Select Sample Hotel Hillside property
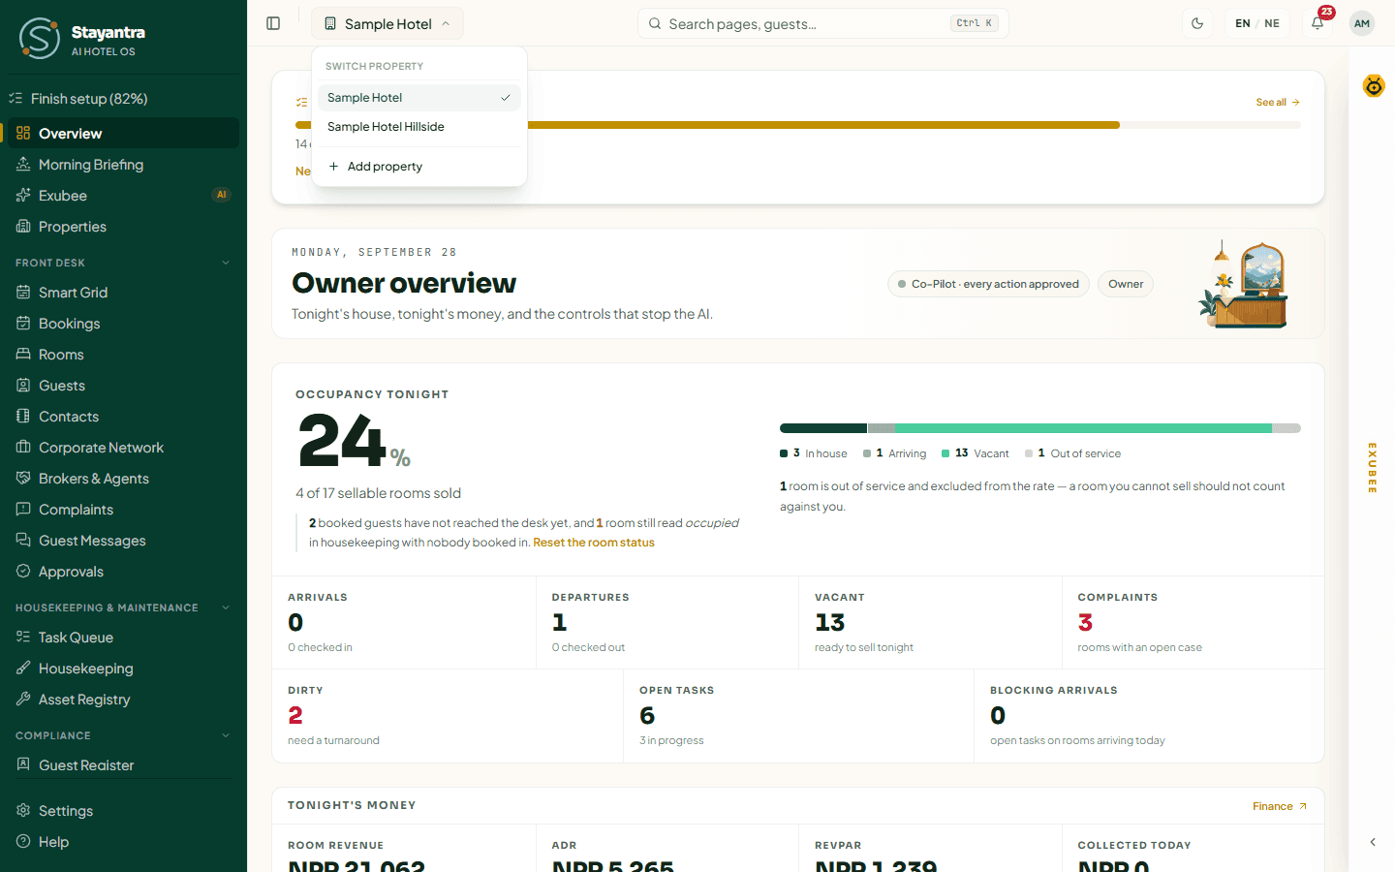This screenshot has height=872, width=1395. pos(419,127)
